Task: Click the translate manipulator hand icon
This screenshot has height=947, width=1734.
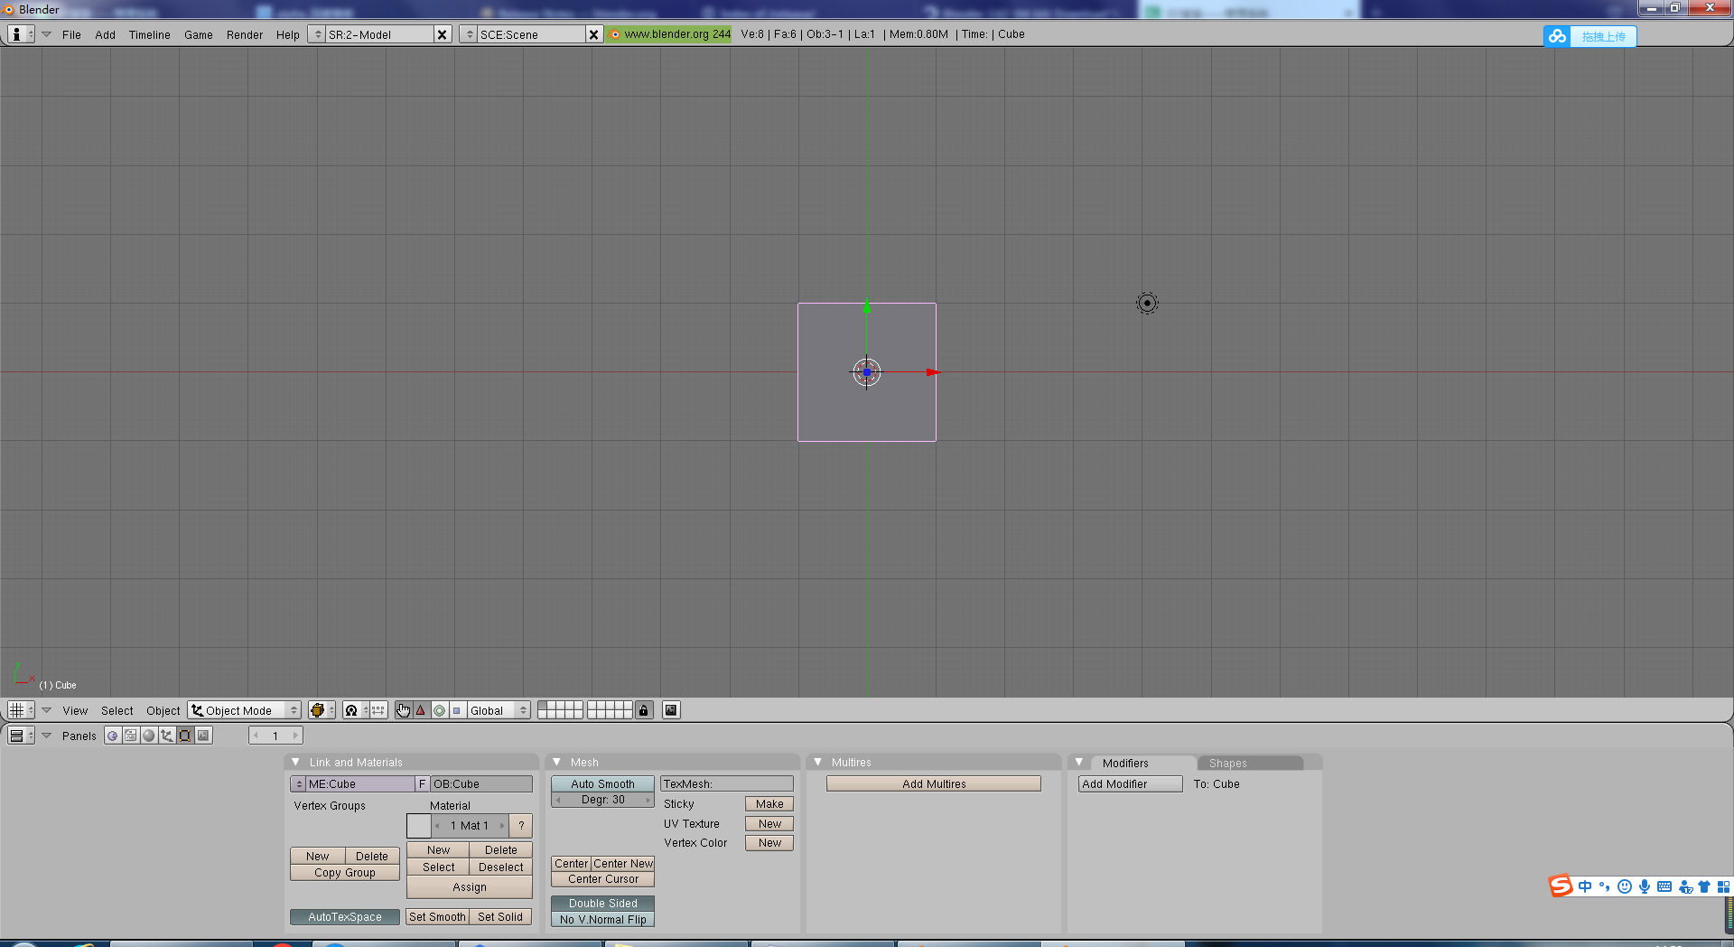Action: 403,710
